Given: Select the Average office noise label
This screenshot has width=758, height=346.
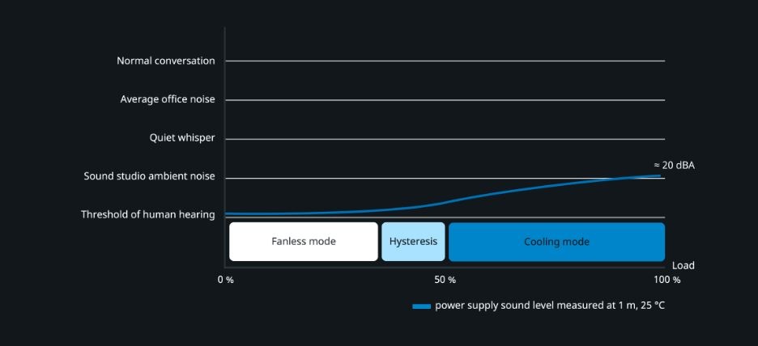Looking at the screenshot, I should coord(168,99).
